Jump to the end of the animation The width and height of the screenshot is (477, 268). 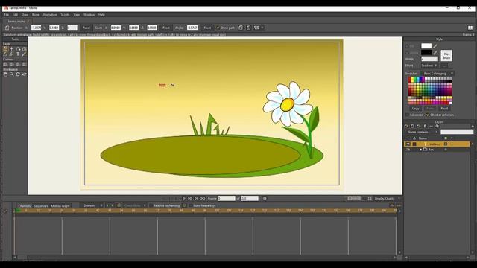click(x=203, y=199)
